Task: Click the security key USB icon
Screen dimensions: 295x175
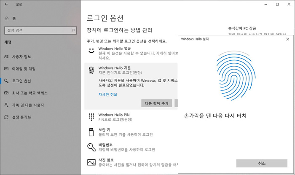Action: tap(91, 132)
